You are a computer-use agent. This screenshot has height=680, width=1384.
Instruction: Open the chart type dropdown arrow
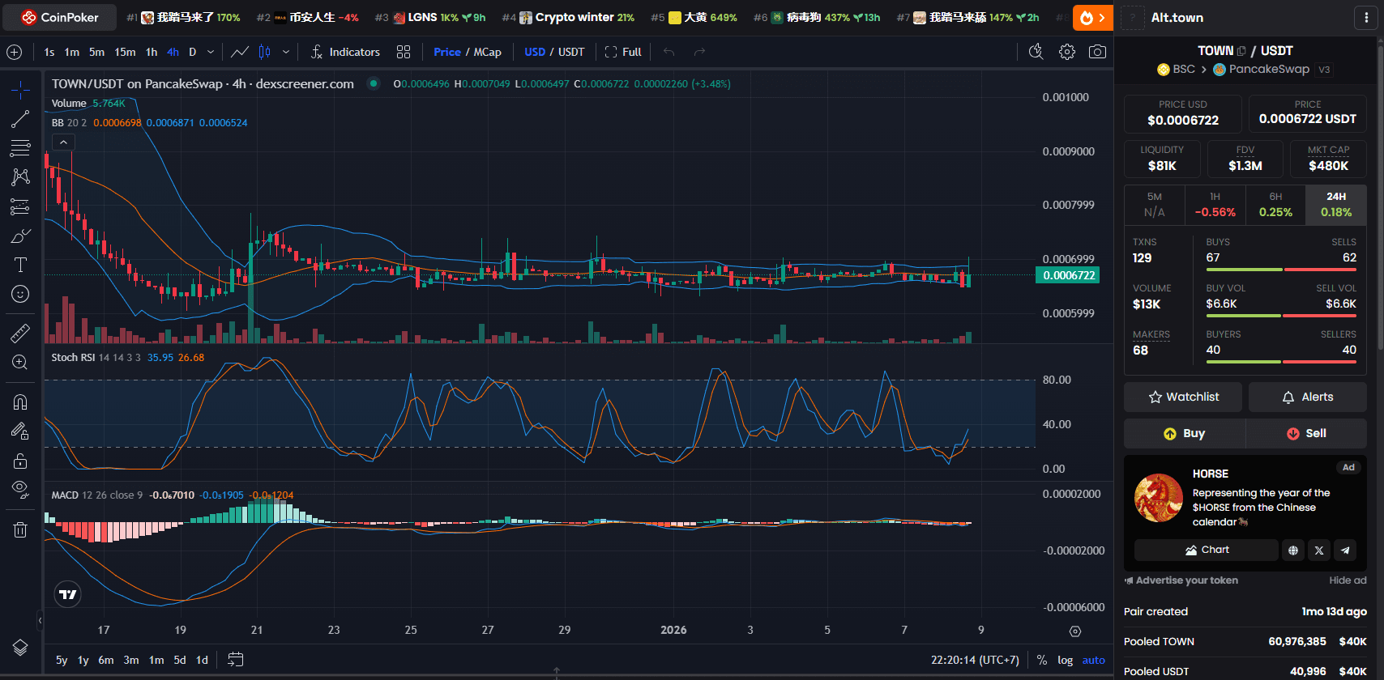285,52
